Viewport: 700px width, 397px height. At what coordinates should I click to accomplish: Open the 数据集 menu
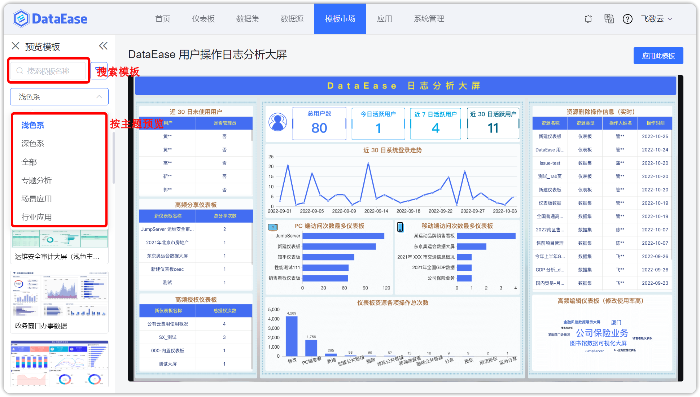coord(248,19)
